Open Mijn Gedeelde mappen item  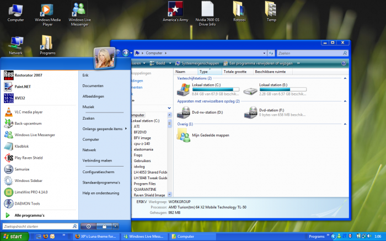point(203,135)
